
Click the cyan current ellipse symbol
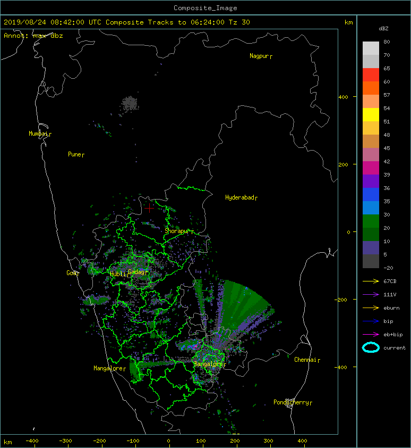click(x=371, y=347)
